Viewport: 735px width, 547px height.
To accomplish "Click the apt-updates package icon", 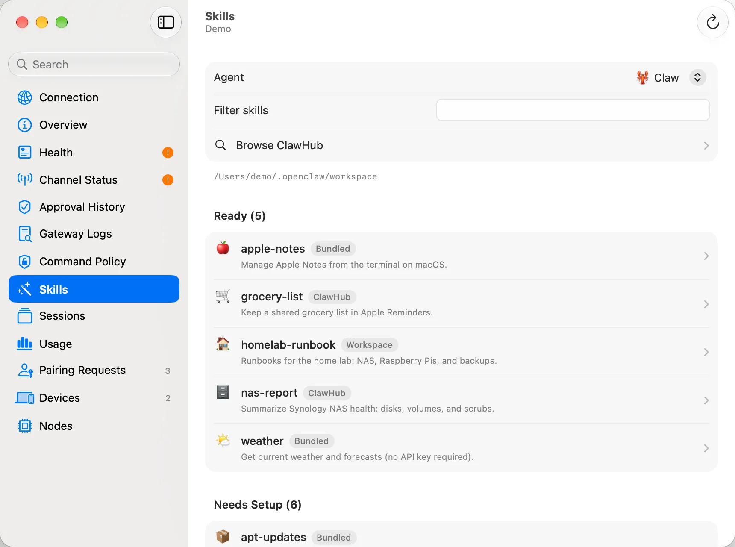I will coord(223,536).
